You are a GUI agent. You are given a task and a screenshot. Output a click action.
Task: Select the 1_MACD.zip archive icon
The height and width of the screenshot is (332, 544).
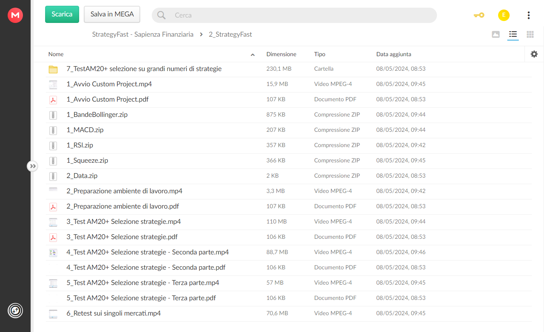coord(53,130)
